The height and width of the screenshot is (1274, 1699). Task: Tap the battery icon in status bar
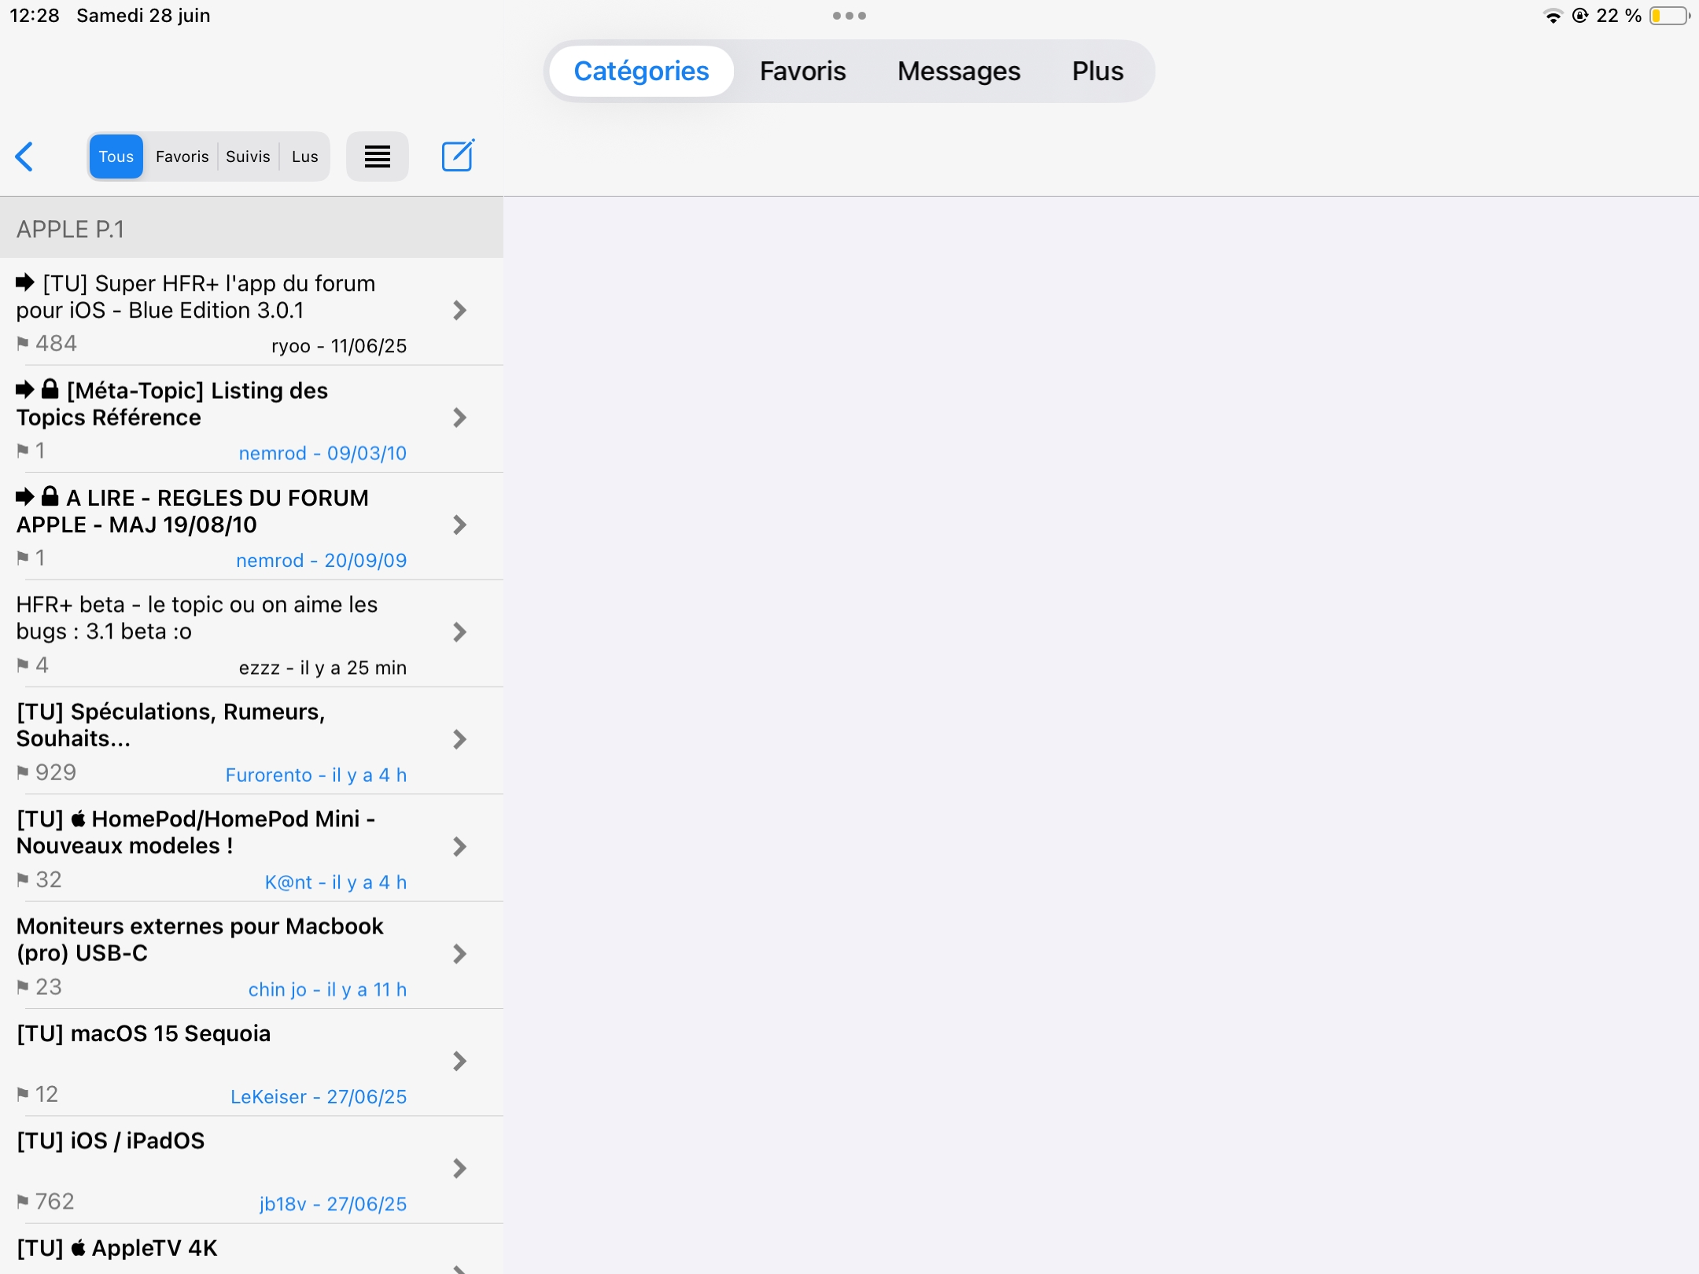click(1668, 16)
